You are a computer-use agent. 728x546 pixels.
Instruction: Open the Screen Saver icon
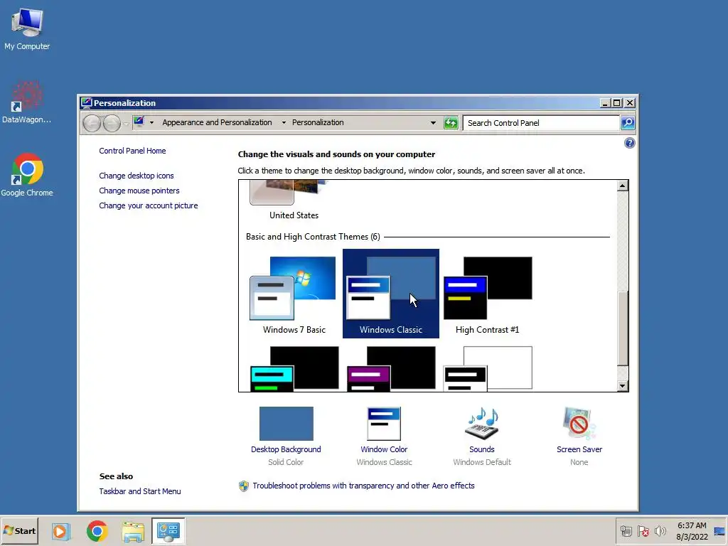tap(579, 424)
